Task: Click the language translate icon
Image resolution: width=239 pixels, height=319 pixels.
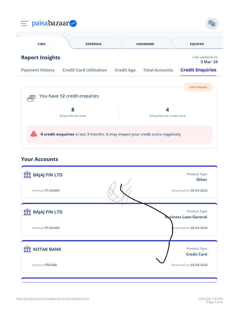Action: pyautogui.click(x=212, y=24)
